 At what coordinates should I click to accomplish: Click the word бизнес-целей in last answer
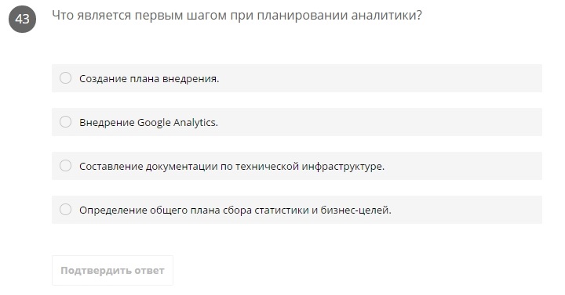[355, 210]
